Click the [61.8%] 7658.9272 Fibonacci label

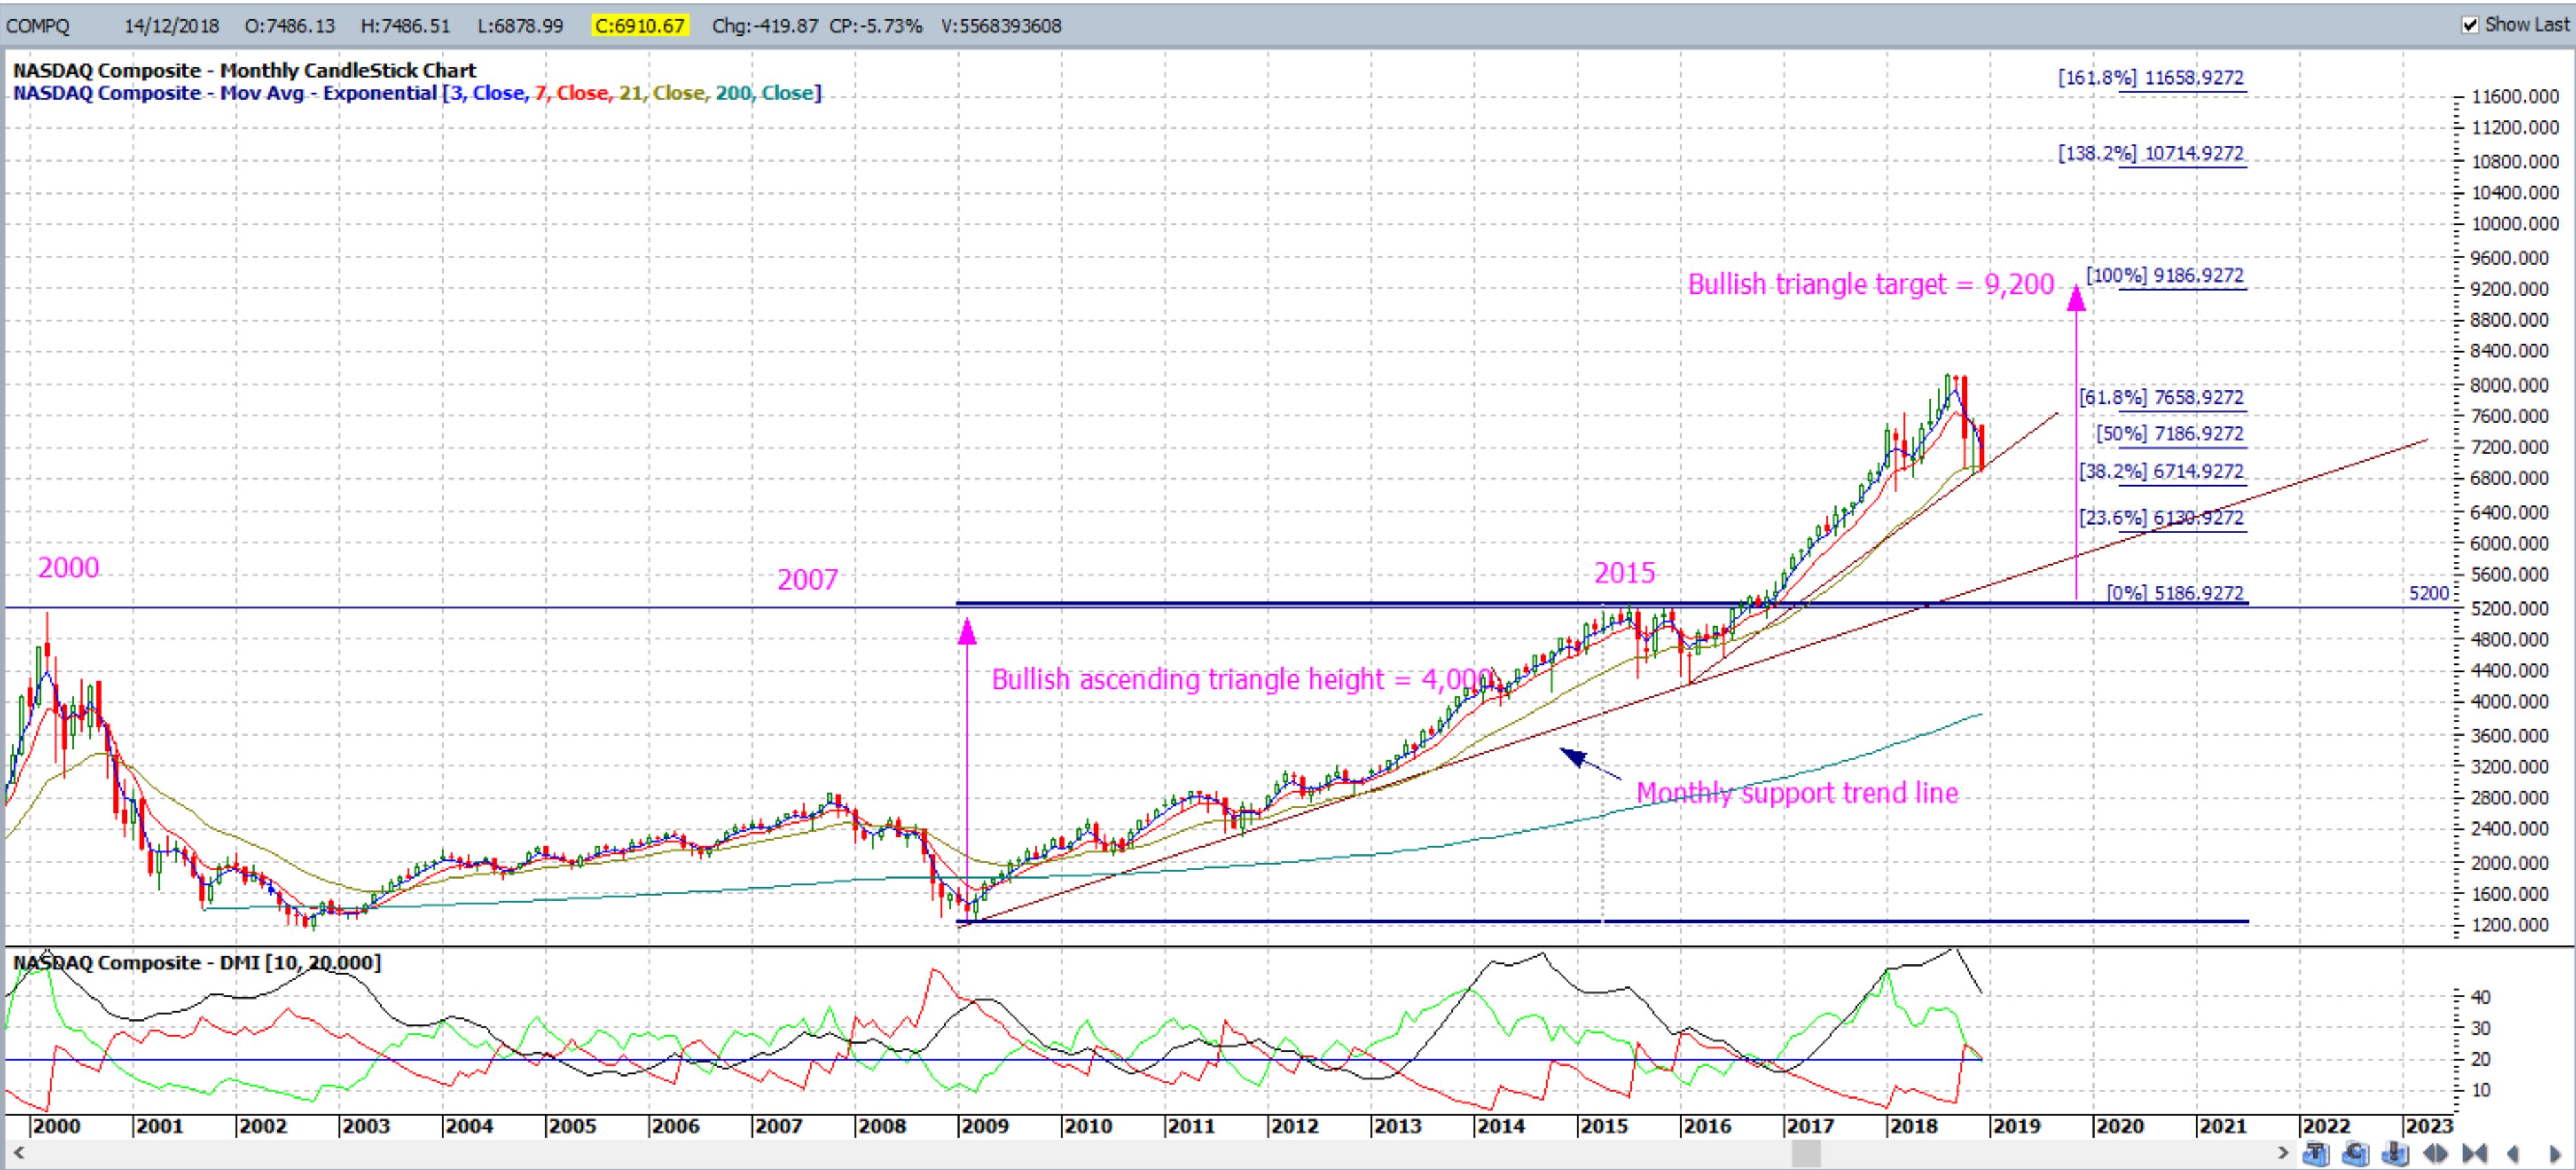[x=2162, y=397]
